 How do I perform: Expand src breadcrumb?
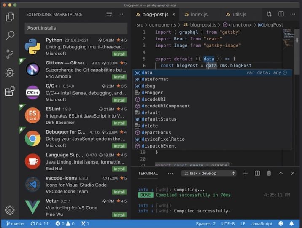click(140, 25)
